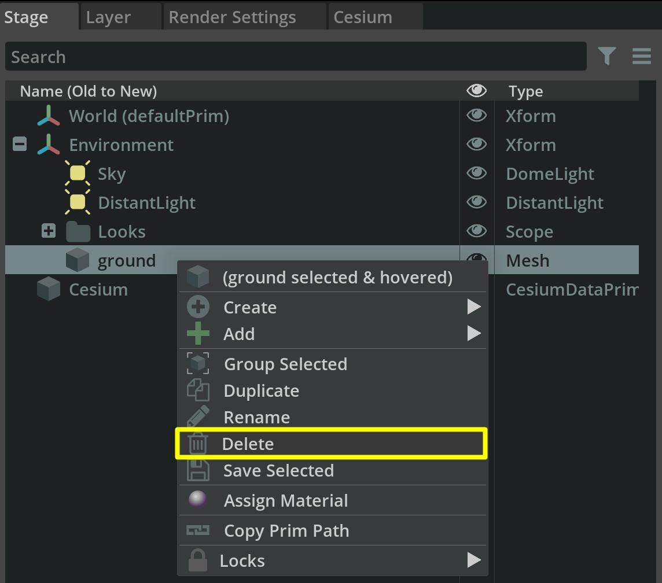Image resolution: width=662 pixels, height=583 pixels.
Task: Open the search filter icon
Action: [606, 56]
